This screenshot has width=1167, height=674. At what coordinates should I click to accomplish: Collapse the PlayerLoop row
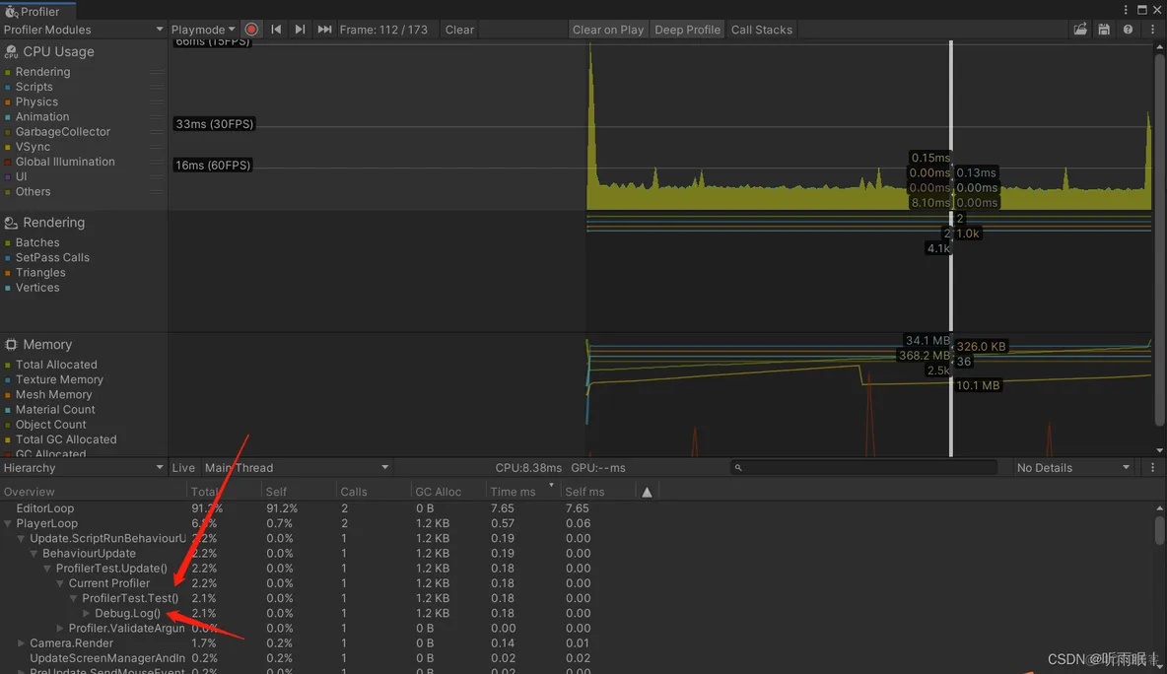tap(8, 523)
